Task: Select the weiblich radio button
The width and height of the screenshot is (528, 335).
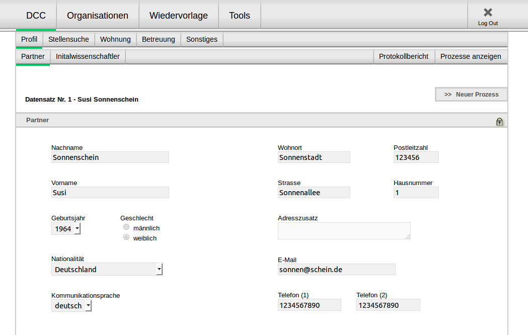Action: point(126,237)
